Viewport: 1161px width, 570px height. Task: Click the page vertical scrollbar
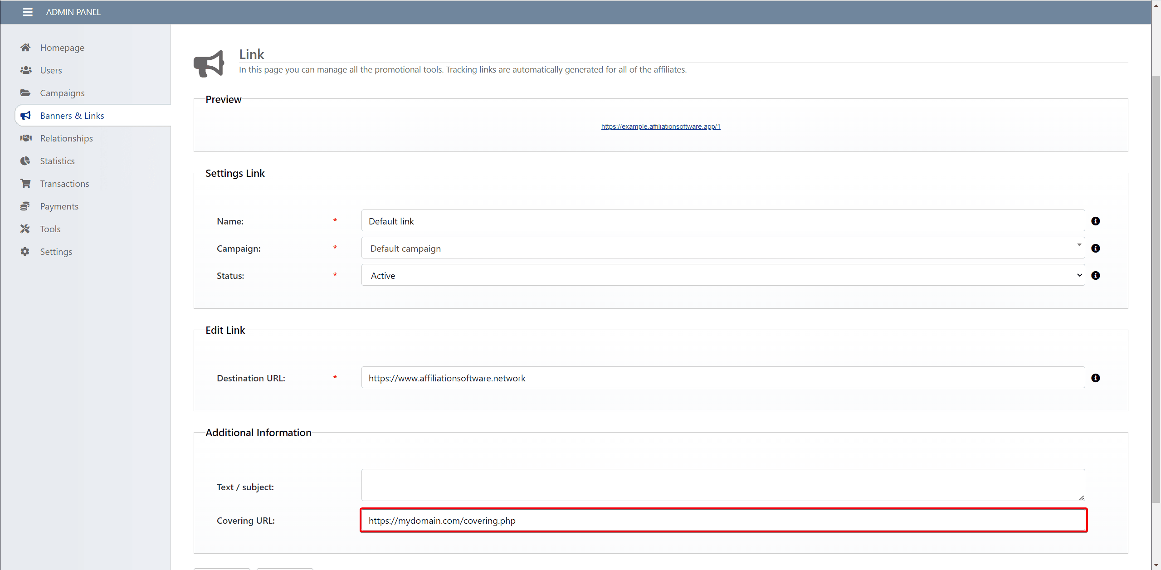(x=1156, y=290)
